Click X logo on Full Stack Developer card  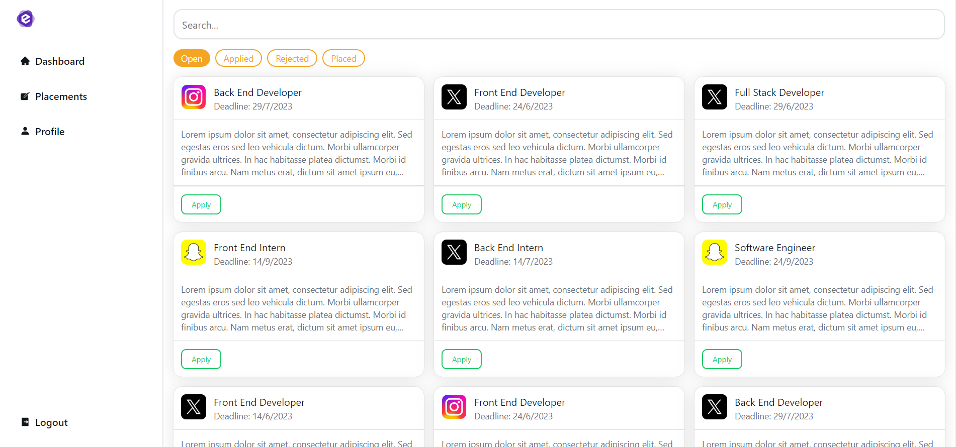(715, 97)
